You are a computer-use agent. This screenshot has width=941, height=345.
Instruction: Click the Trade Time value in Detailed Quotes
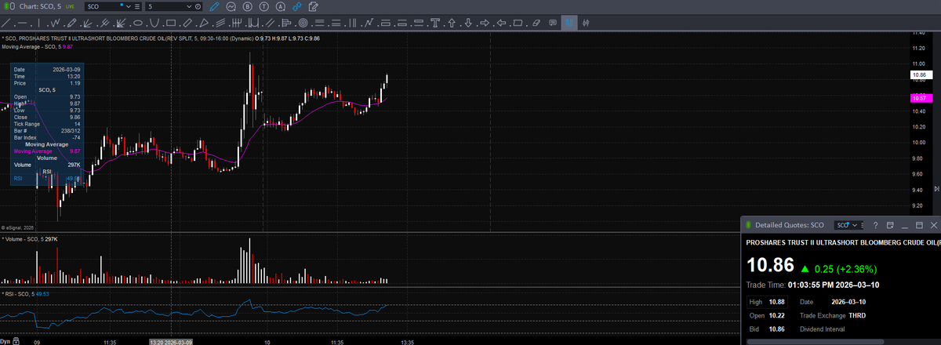point(834,285)
